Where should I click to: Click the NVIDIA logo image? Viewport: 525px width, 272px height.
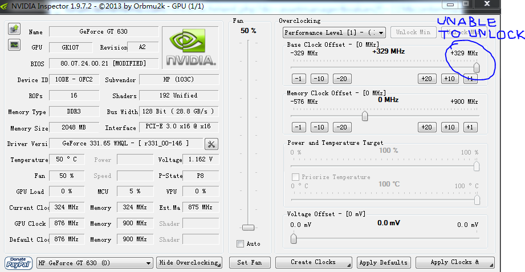point(190,47)
